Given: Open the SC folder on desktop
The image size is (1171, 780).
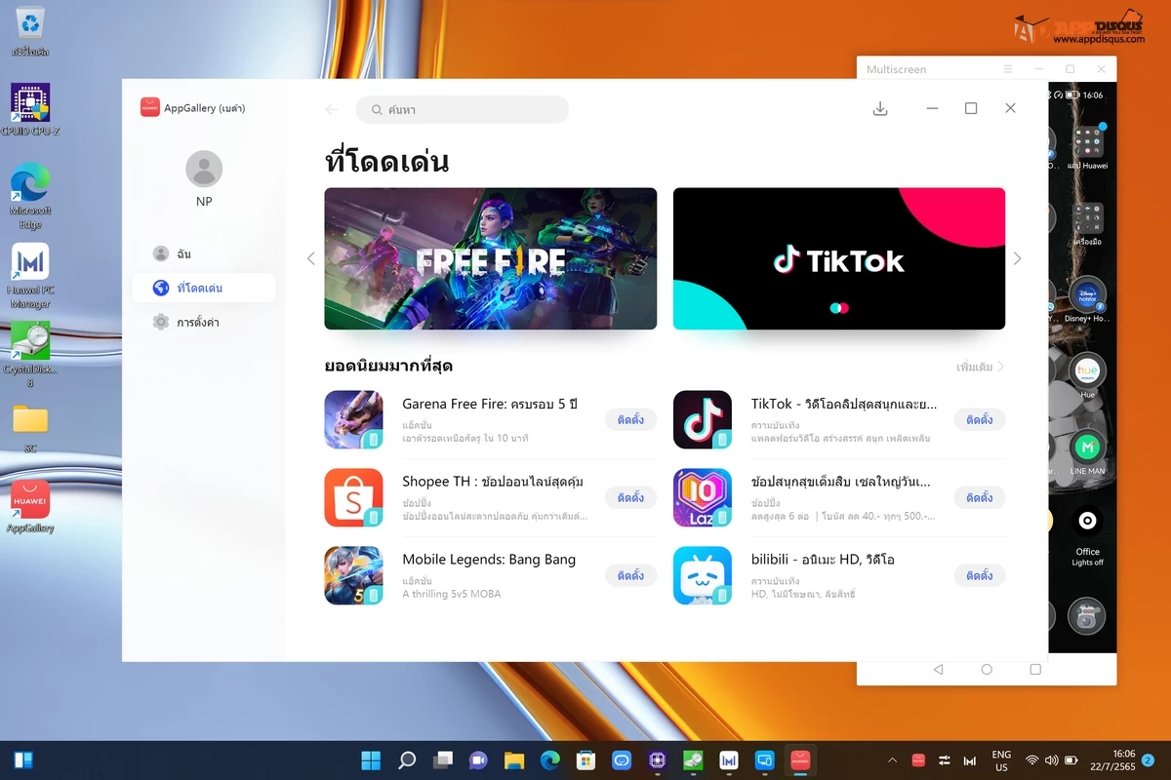Looking at the screenshot, I should pyautogui.click(x=30, y=429).
